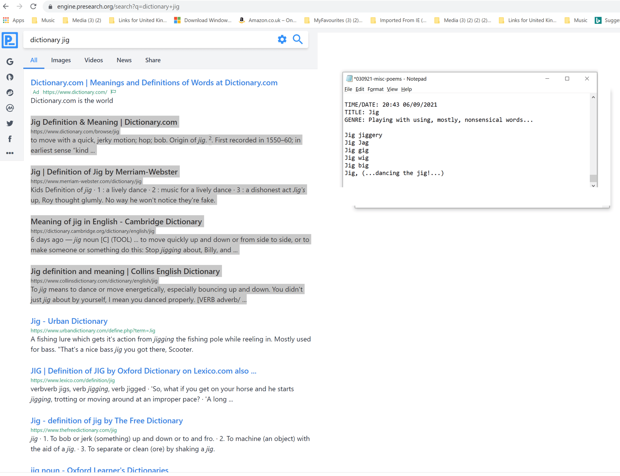Click the flag icon beside the ad URL
620x476 pixels.
113,92
